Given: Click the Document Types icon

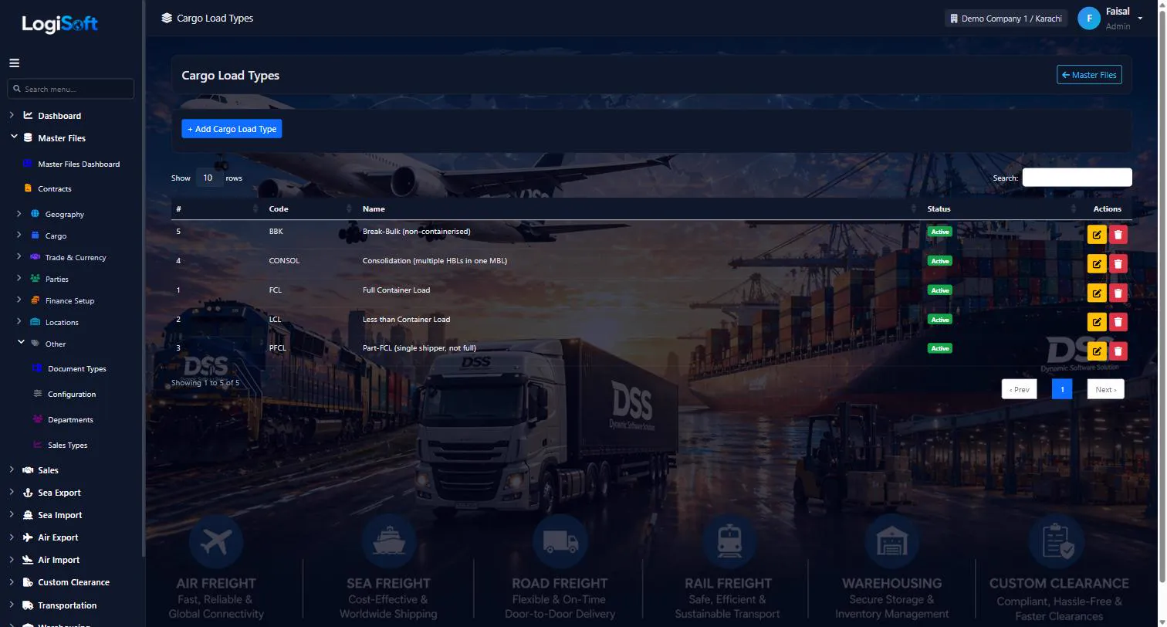Looking at the screenshot, I should pos(37,368).
